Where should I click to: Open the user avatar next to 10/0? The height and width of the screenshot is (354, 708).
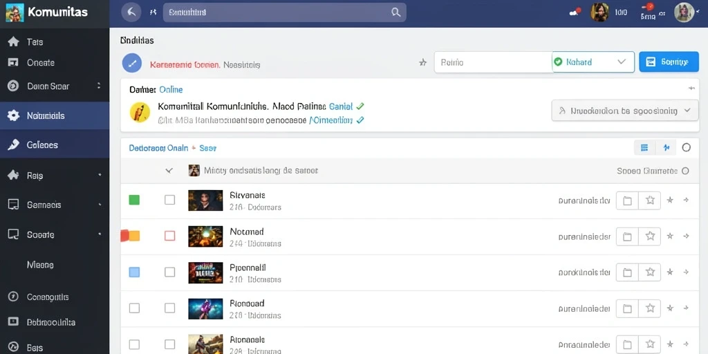click(599, 12)
